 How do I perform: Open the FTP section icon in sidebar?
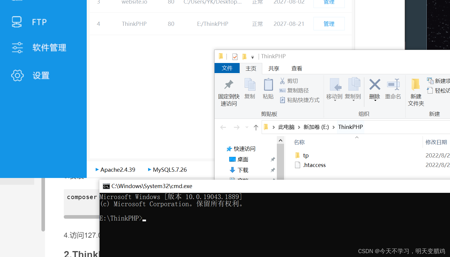[17, 22]
